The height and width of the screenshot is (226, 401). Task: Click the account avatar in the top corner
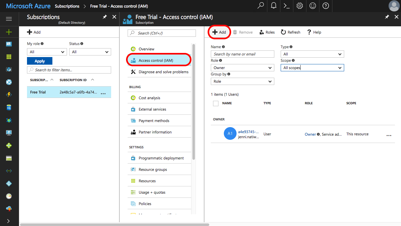(x=394, y=6)
